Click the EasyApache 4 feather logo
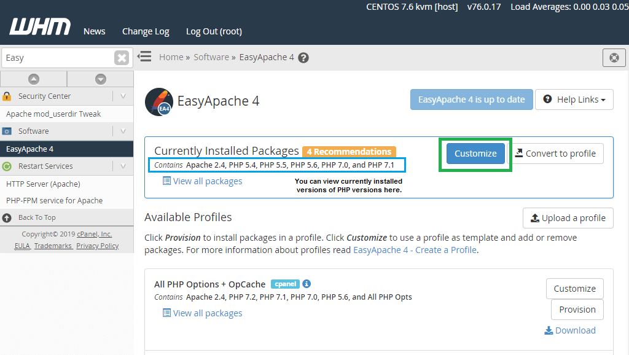This screenshot has height=355, width=629. tap(159, 102)
